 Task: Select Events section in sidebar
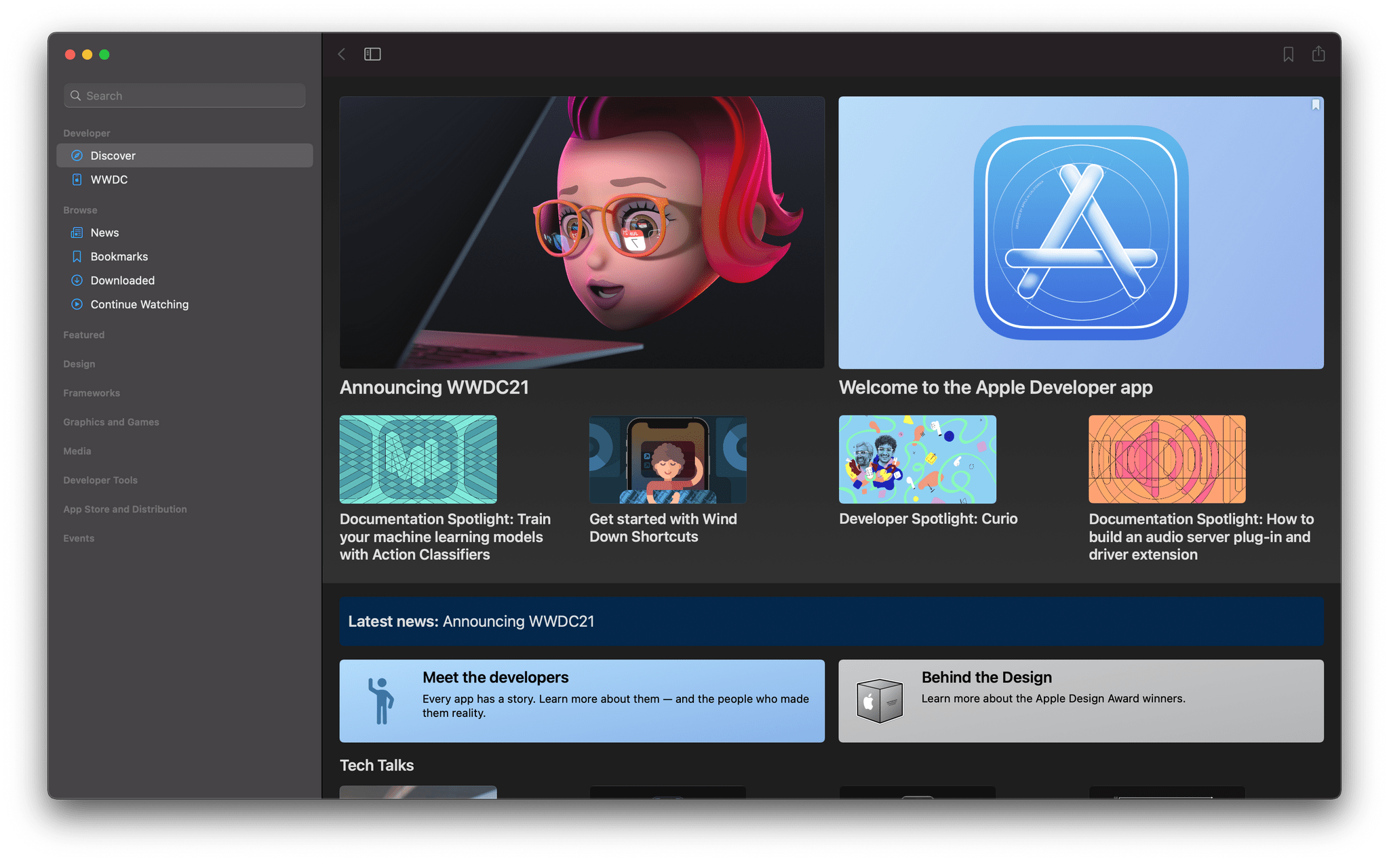[79, 537]
